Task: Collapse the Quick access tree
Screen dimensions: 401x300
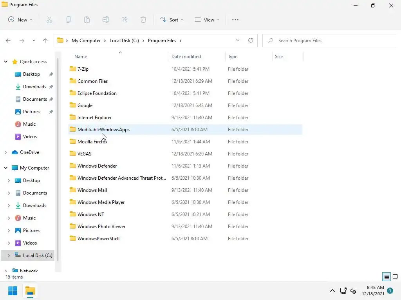Action: tap(5, 61)
